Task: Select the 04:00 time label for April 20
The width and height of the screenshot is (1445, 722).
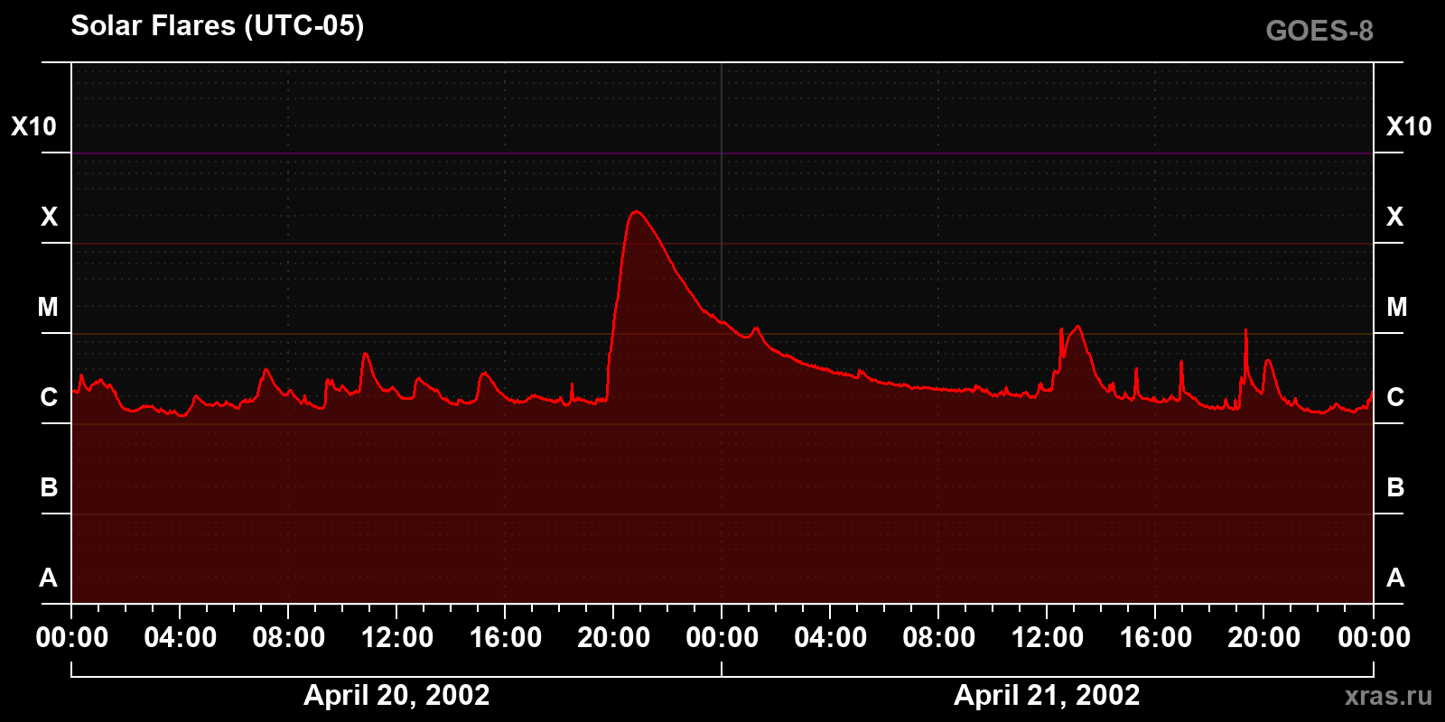Action: point(181,637)
